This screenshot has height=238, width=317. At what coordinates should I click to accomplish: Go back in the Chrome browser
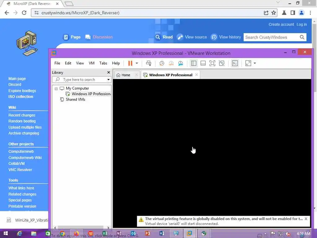coord(7,13)
